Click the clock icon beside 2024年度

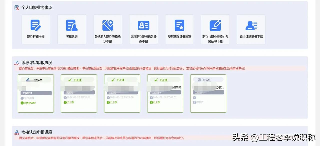click(x=22, y=98)
